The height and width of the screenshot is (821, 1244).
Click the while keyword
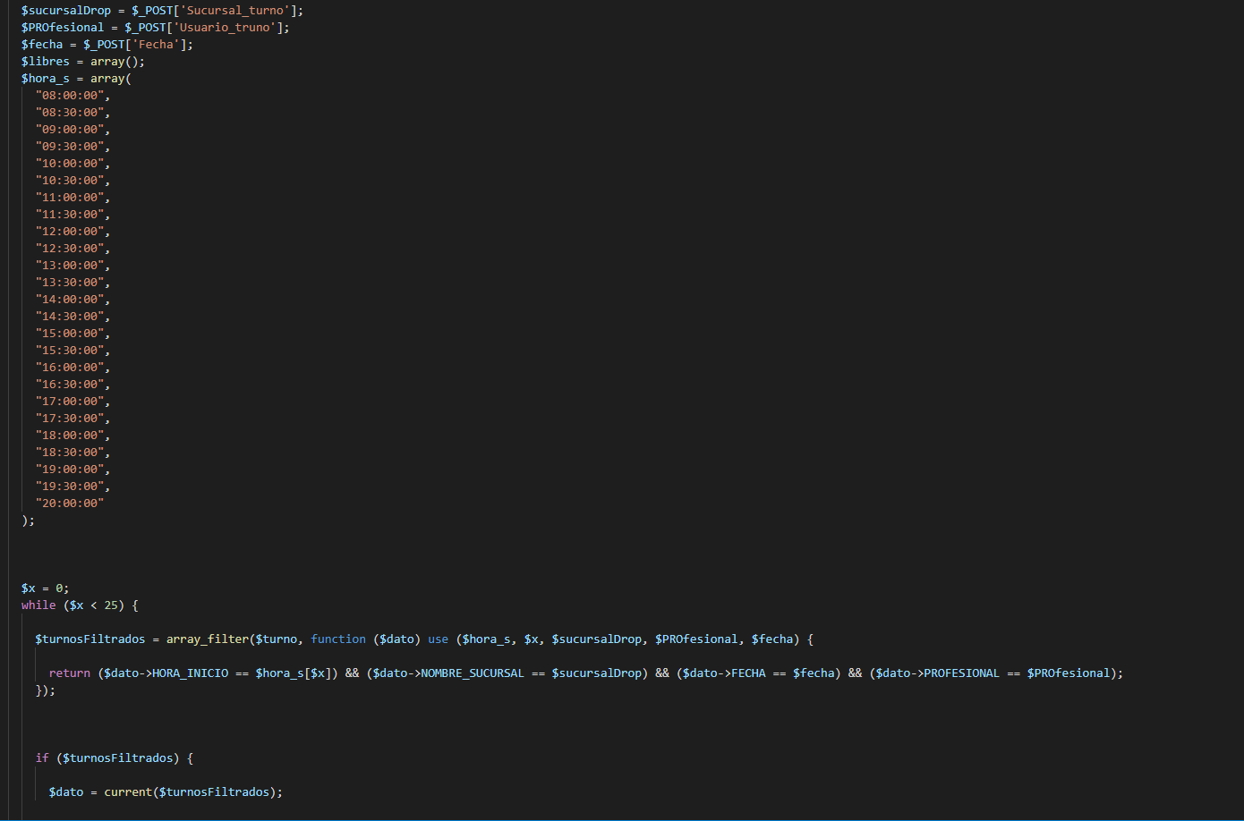tap(38, 605)
